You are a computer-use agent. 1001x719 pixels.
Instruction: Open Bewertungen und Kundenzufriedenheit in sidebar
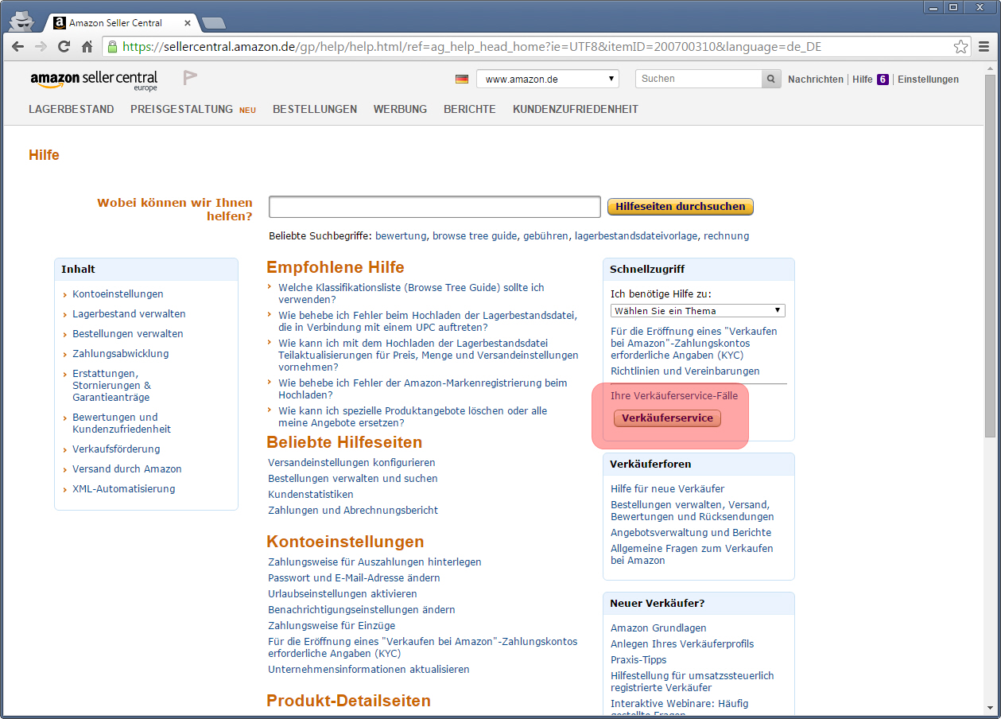point(122,423)
